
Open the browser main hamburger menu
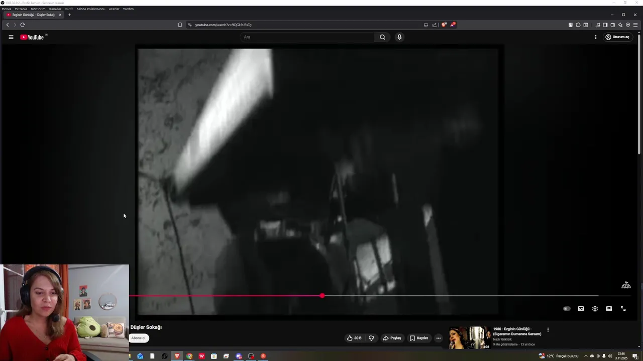(635, 25)
